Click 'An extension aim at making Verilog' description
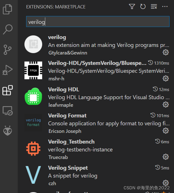 pos(109,45)
